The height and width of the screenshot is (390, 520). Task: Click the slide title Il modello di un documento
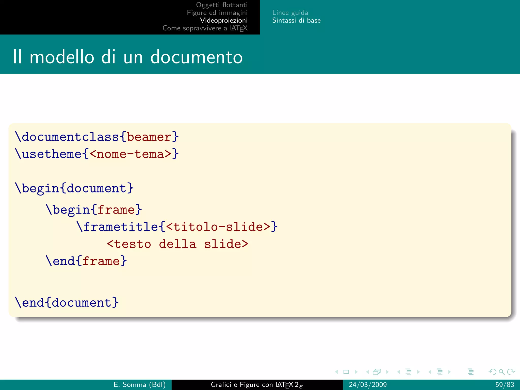click(128, 57)
